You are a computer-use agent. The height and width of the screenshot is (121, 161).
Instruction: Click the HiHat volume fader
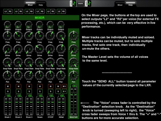tap(61, 106)
